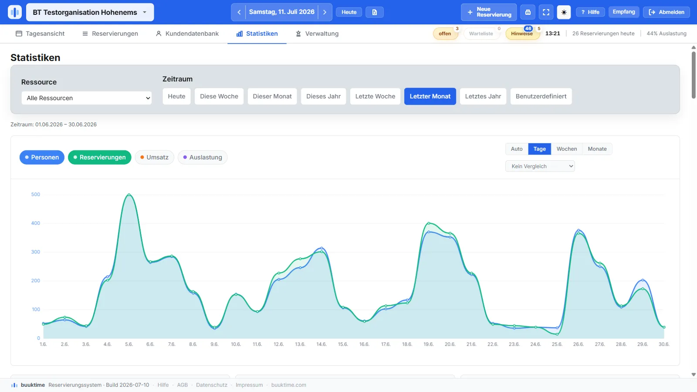Open the Warteliste badge
The image size is (697, 392).
[481, 34]
